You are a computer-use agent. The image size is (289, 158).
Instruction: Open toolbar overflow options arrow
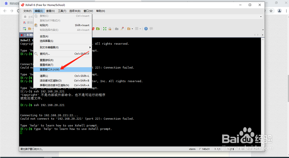pyautogui.click(x=263, y=30)
